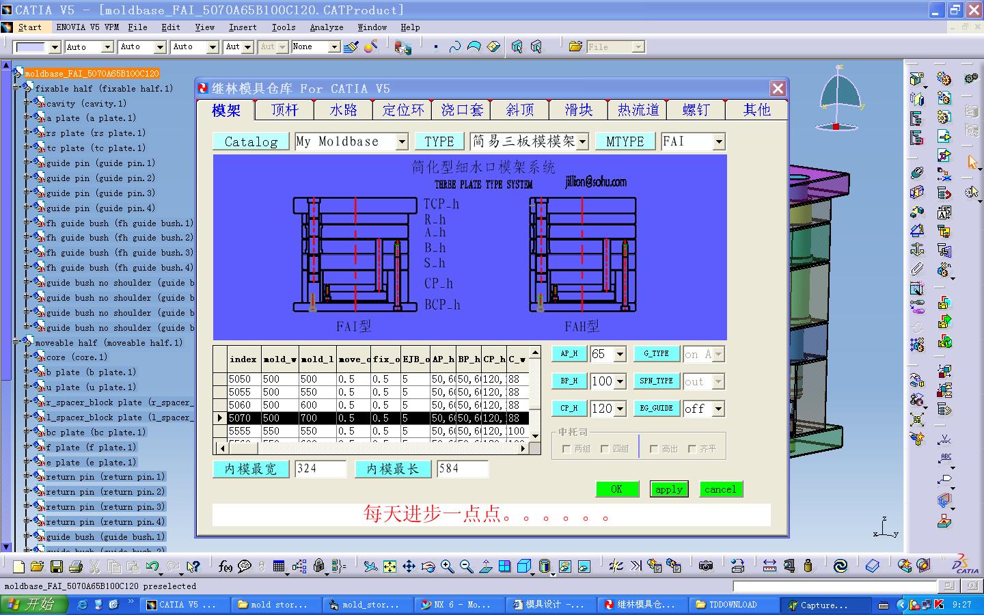Screen dimensions: 984x615
Task: Open the Design Table icon
Action: point(279,566)
